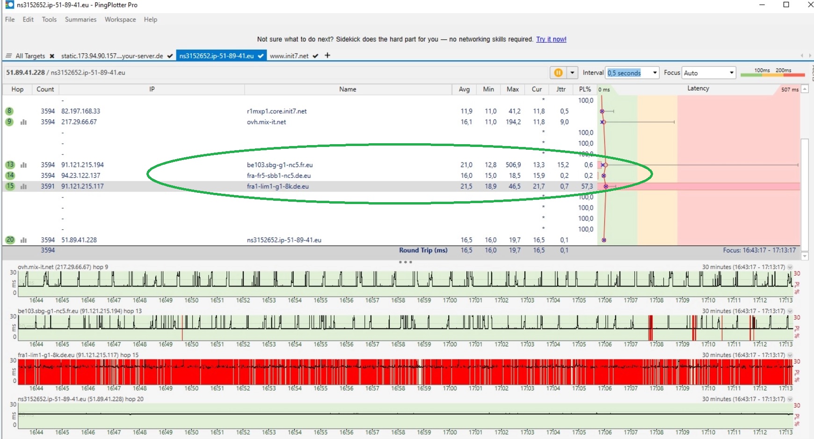Click checkmark on static.173.94.90.157 tab
This screenshot has width=814, height=439.
point(170,56)
